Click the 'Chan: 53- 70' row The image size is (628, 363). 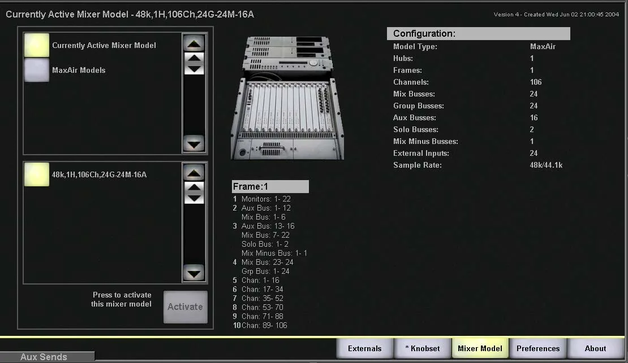pos(262,308)
